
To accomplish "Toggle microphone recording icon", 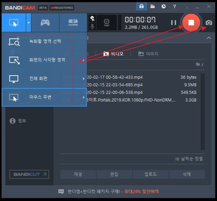I will tap(92, 26).
